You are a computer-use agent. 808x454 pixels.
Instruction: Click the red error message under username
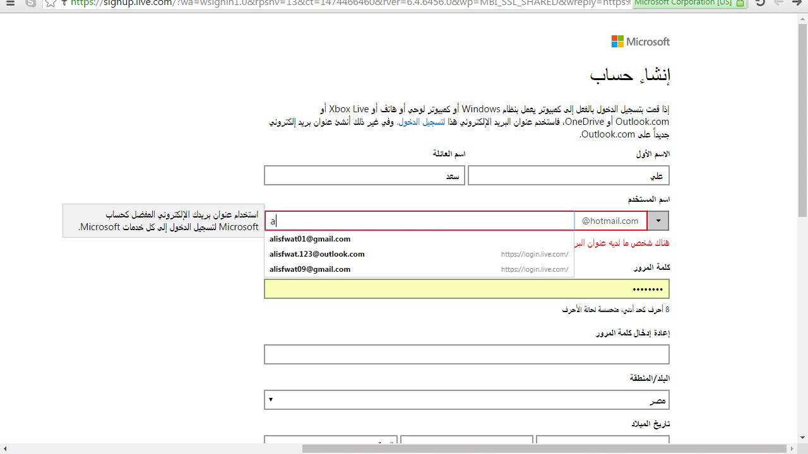622,243
